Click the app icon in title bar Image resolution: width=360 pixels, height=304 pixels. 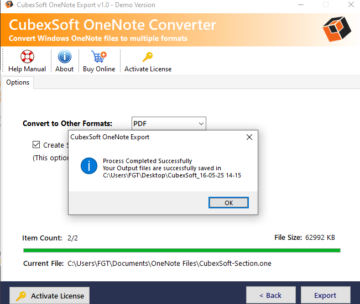[9, 4]
